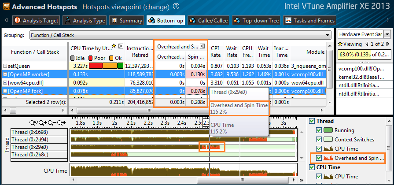
Task: Click the timeline zoom in icon
Action: (42, 123)
